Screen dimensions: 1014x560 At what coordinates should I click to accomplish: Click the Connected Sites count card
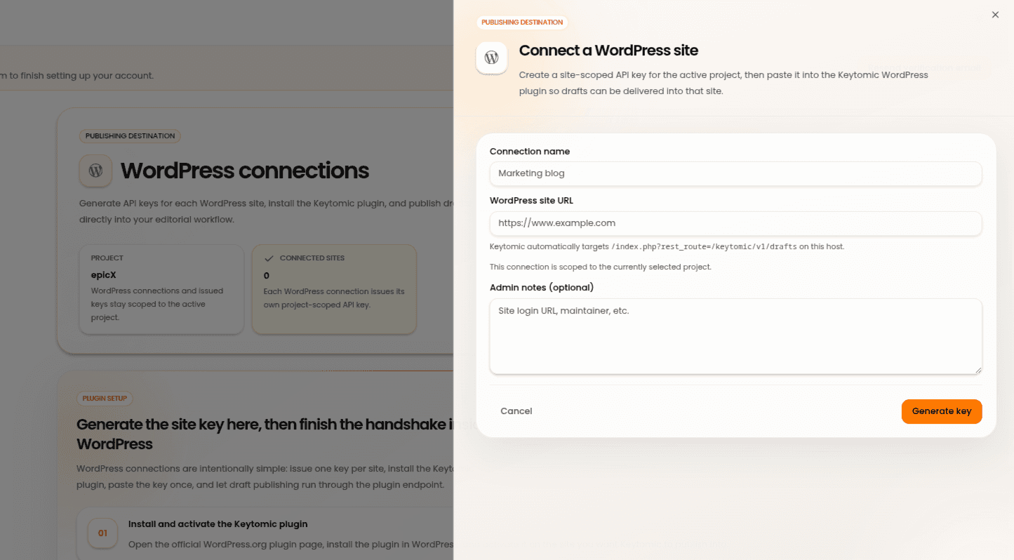(334, 289)
